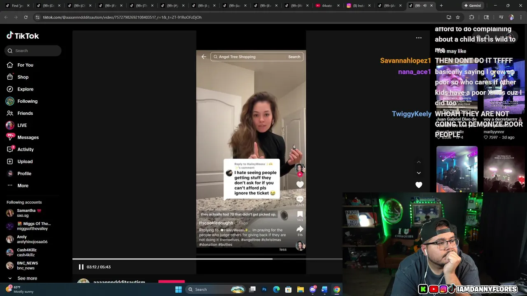Open the Activity notifications
The height and width of the screenshot is (296, 527).
click(25, 149)
